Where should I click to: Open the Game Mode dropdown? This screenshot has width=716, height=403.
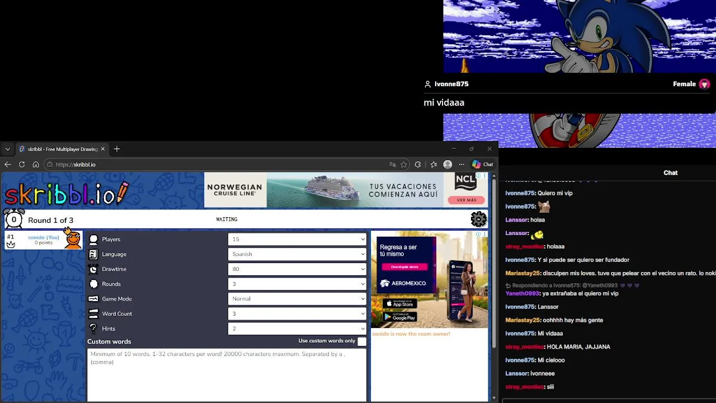(297, 299)
